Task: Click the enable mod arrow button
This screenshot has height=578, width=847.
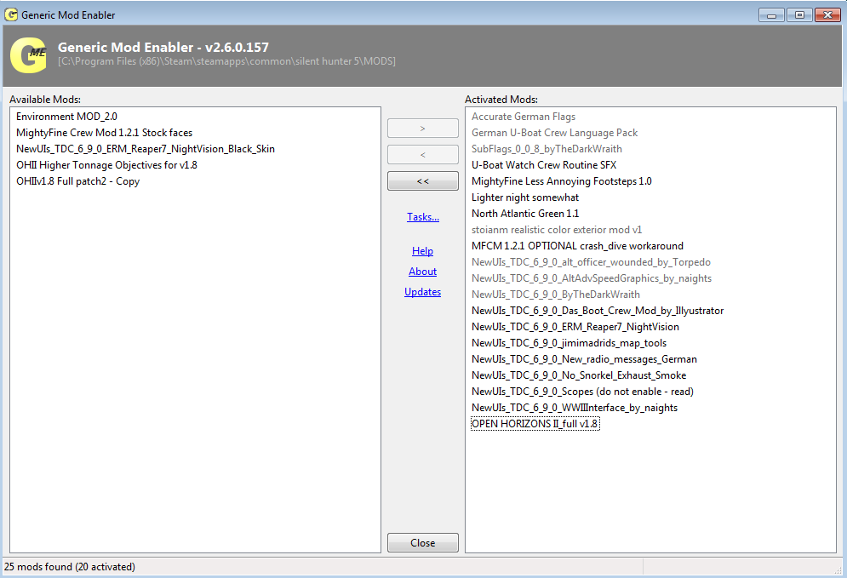Action: pos(423,129)
